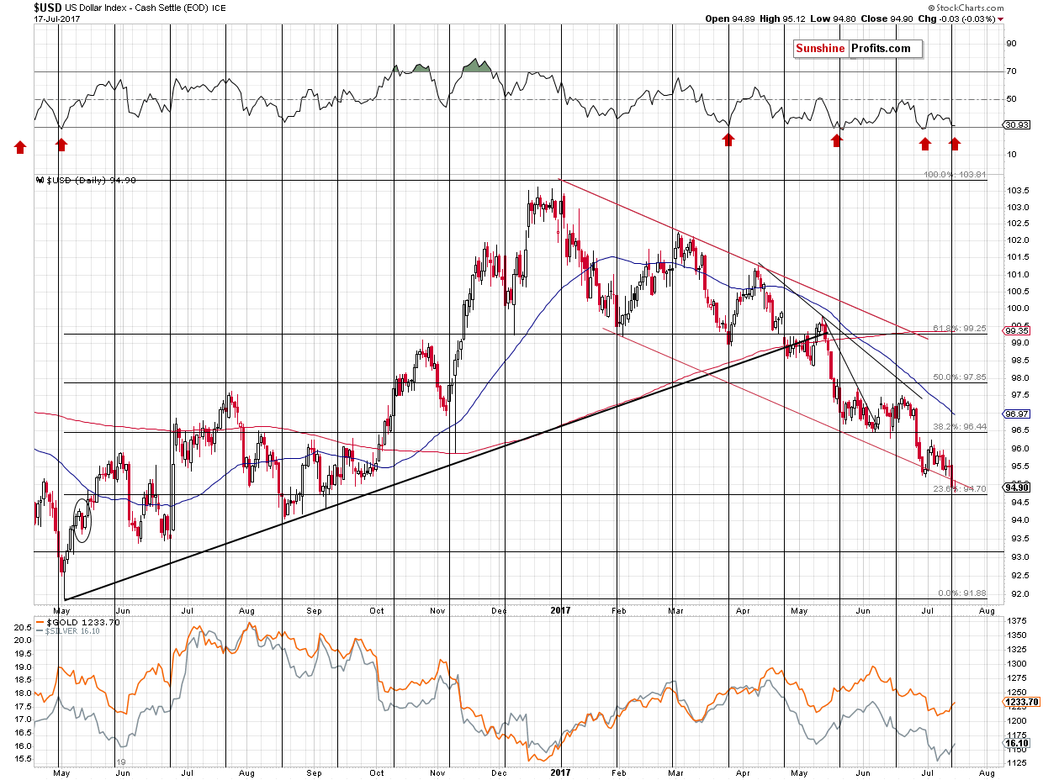Click the Nov label under the main price chart
The height and width of the screenshot is (780, 1043).
coord(437,611)
